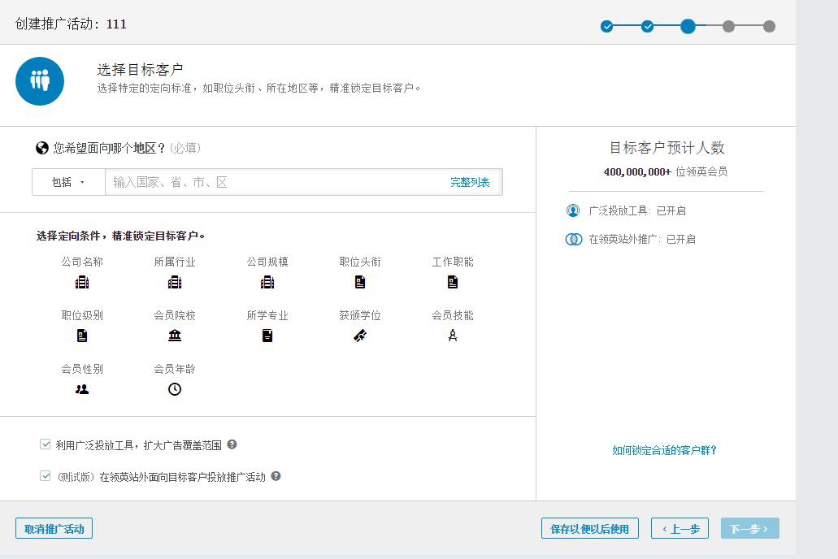Click the 获颁学位 degree icon

360,334
